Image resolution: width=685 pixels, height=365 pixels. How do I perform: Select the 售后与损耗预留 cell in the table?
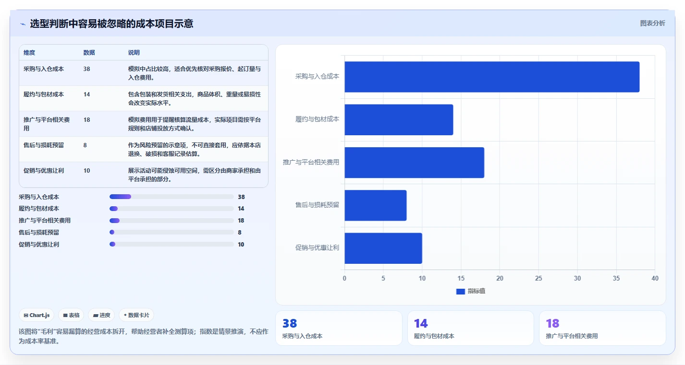[44, 145]
